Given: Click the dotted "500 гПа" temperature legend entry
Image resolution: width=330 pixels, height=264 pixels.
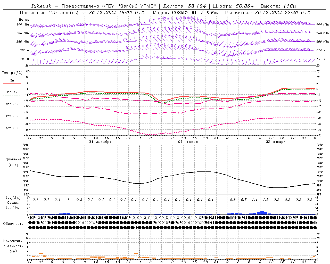Looking at the screenshot, I should (x=12, y=128).
